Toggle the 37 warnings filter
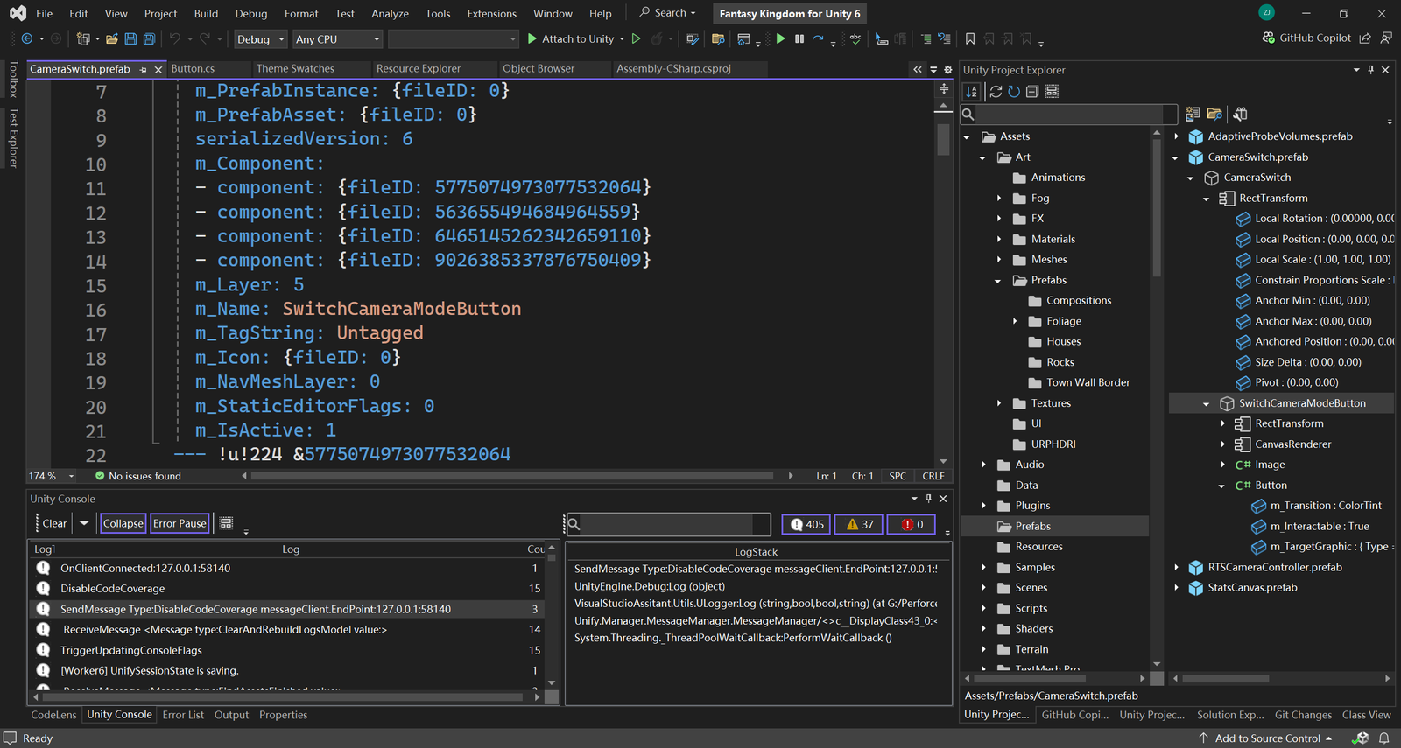Image resolution: width=1401 pixels, height=748 pixels. [859, 525]
